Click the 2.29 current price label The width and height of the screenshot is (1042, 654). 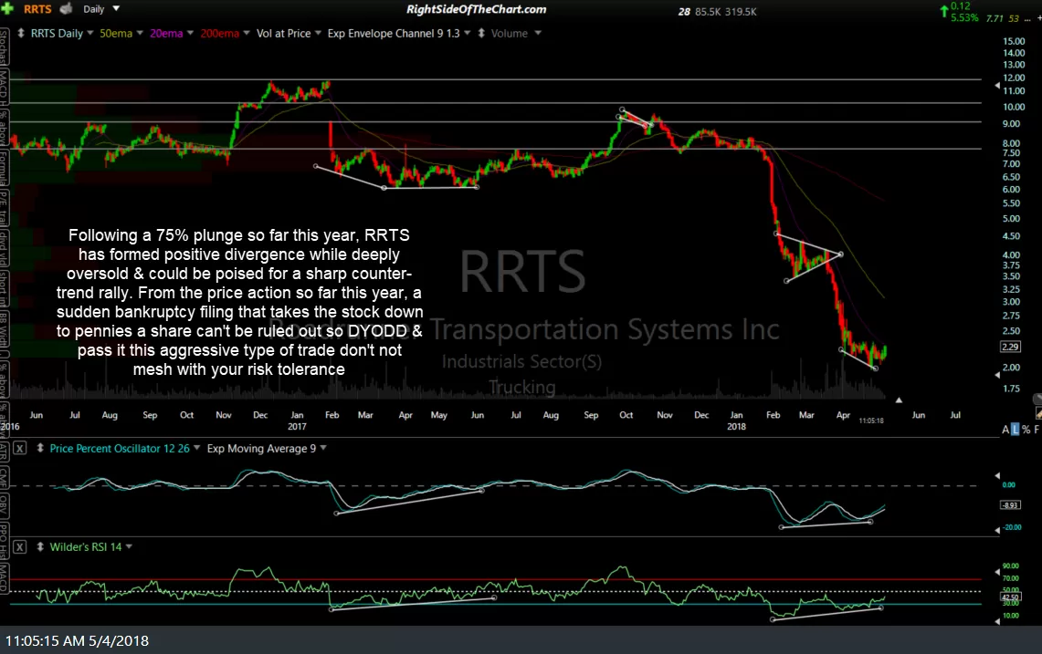[1010, 347]
